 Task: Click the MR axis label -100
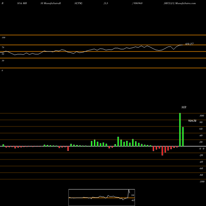(202, 182)
